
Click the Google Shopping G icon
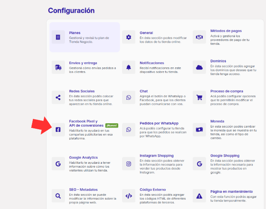click(199, 164)
